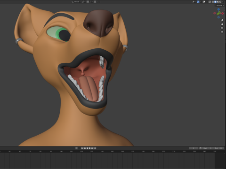Click the silver ring on left ear

point(19,41)
